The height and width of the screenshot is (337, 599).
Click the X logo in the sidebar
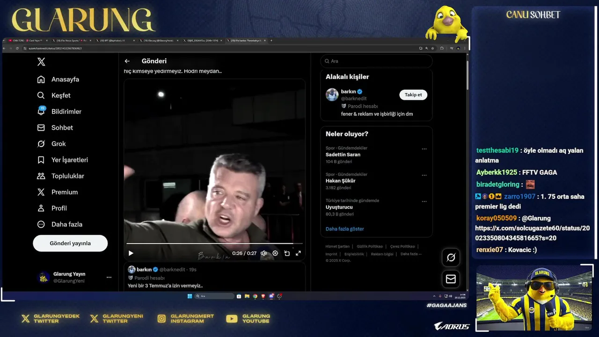[x=41, y=62]
